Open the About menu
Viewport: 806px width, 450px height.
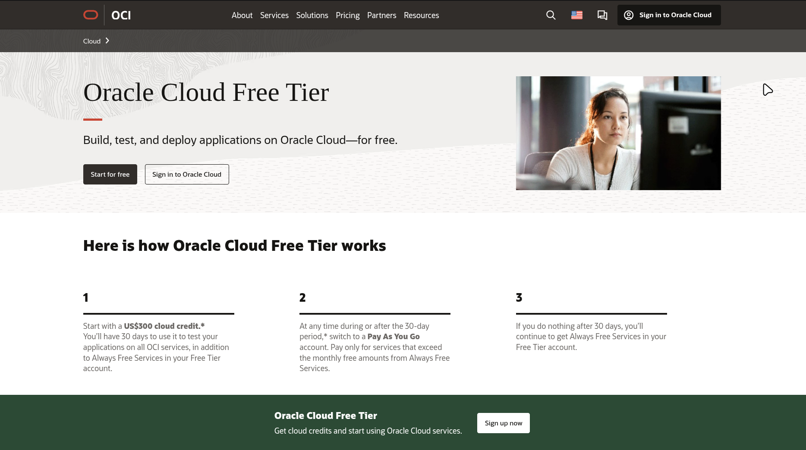242,15
